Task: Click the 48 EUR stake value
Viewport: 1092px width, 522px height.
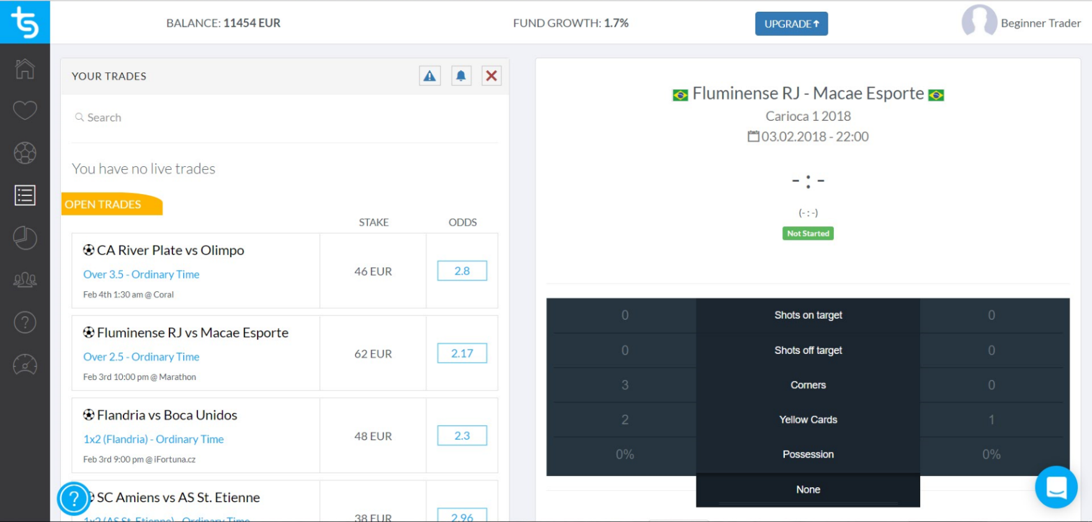Action: [373, 436]
